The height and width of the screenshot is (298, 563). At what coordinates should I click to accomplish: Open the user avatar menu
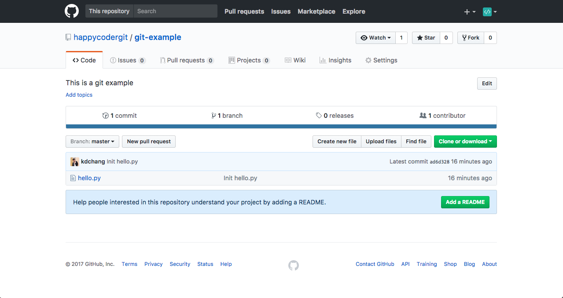coord(490,12)
